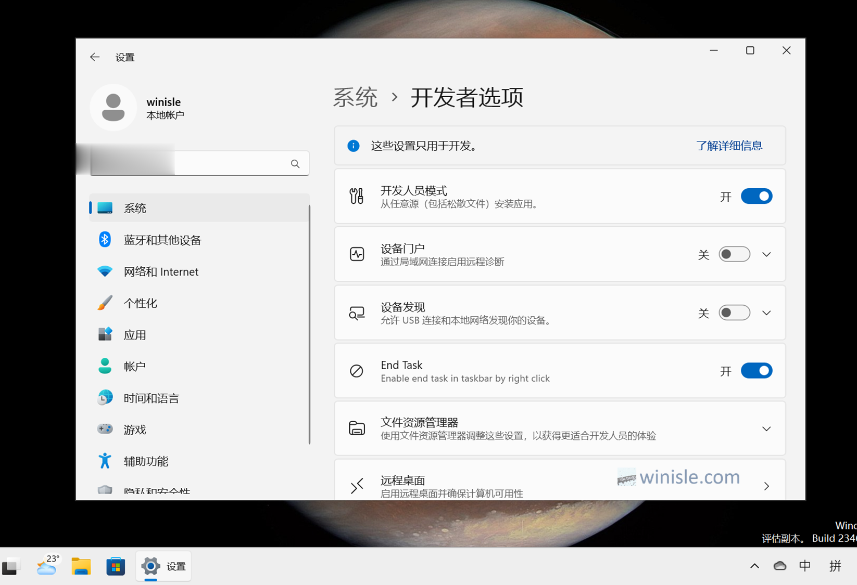Viewport: 857px width, 585px height.
Task: Open 游戏 in the sidebar
Action: point(199,430)
